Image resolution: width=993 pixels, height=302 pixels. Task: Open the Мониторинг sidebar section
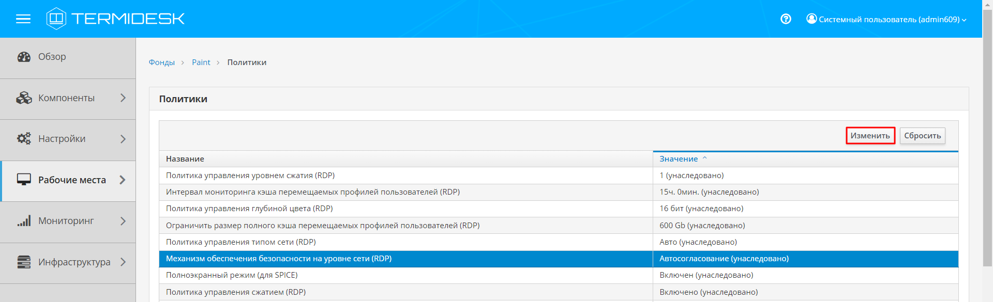point(66,221)
